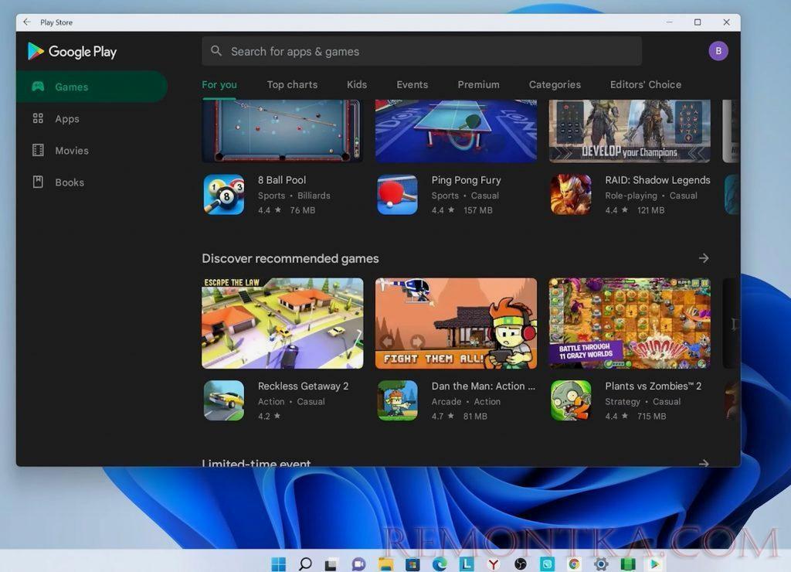The image size is (791, 572).
Task: Click the search magnifier in the search bar
Action: coord(216,51)
